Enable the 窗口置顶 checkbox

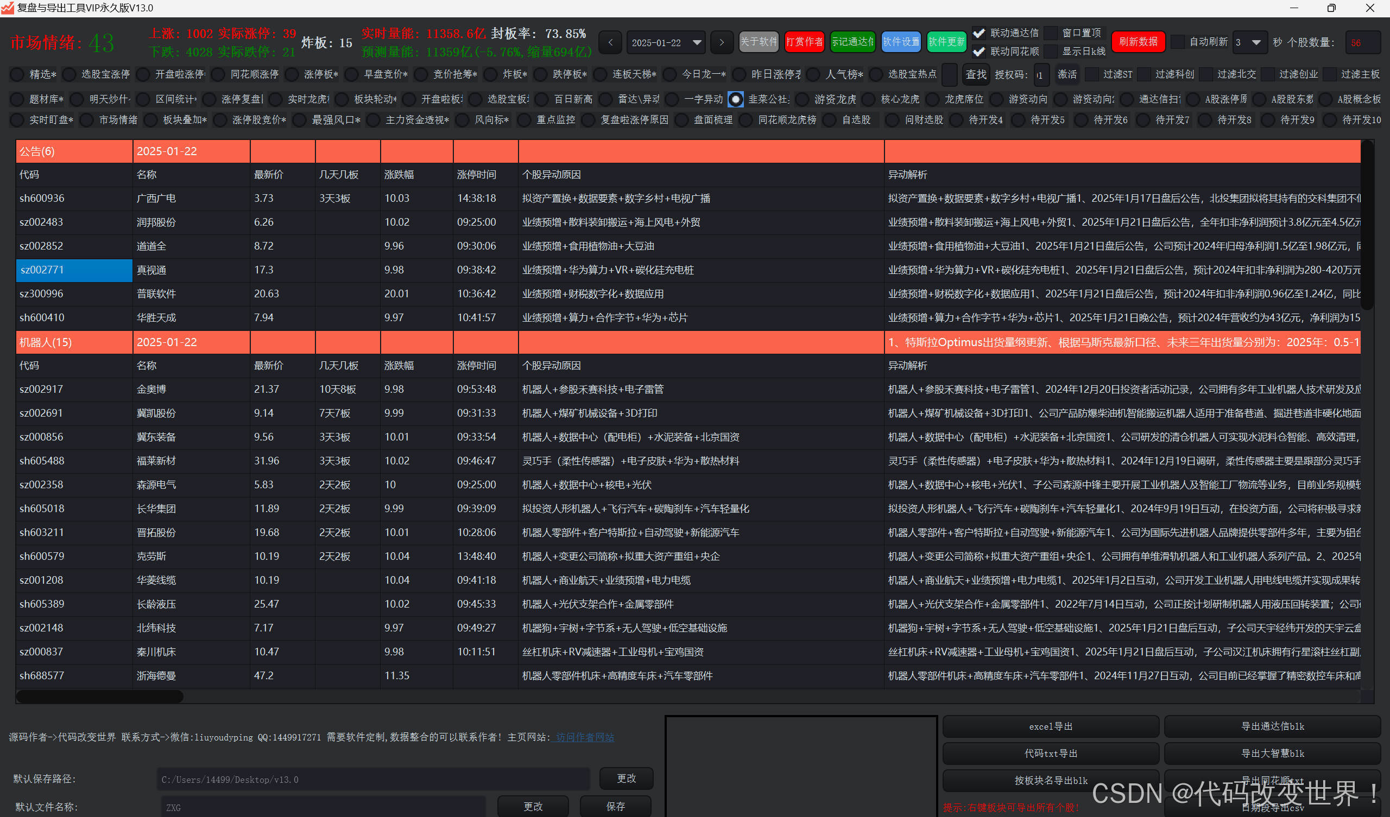coord(1051,33)
